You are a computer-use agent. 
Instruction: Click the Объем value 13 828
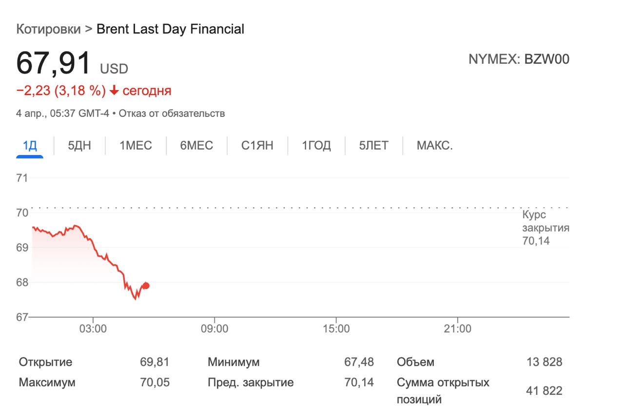click(544, 362)
